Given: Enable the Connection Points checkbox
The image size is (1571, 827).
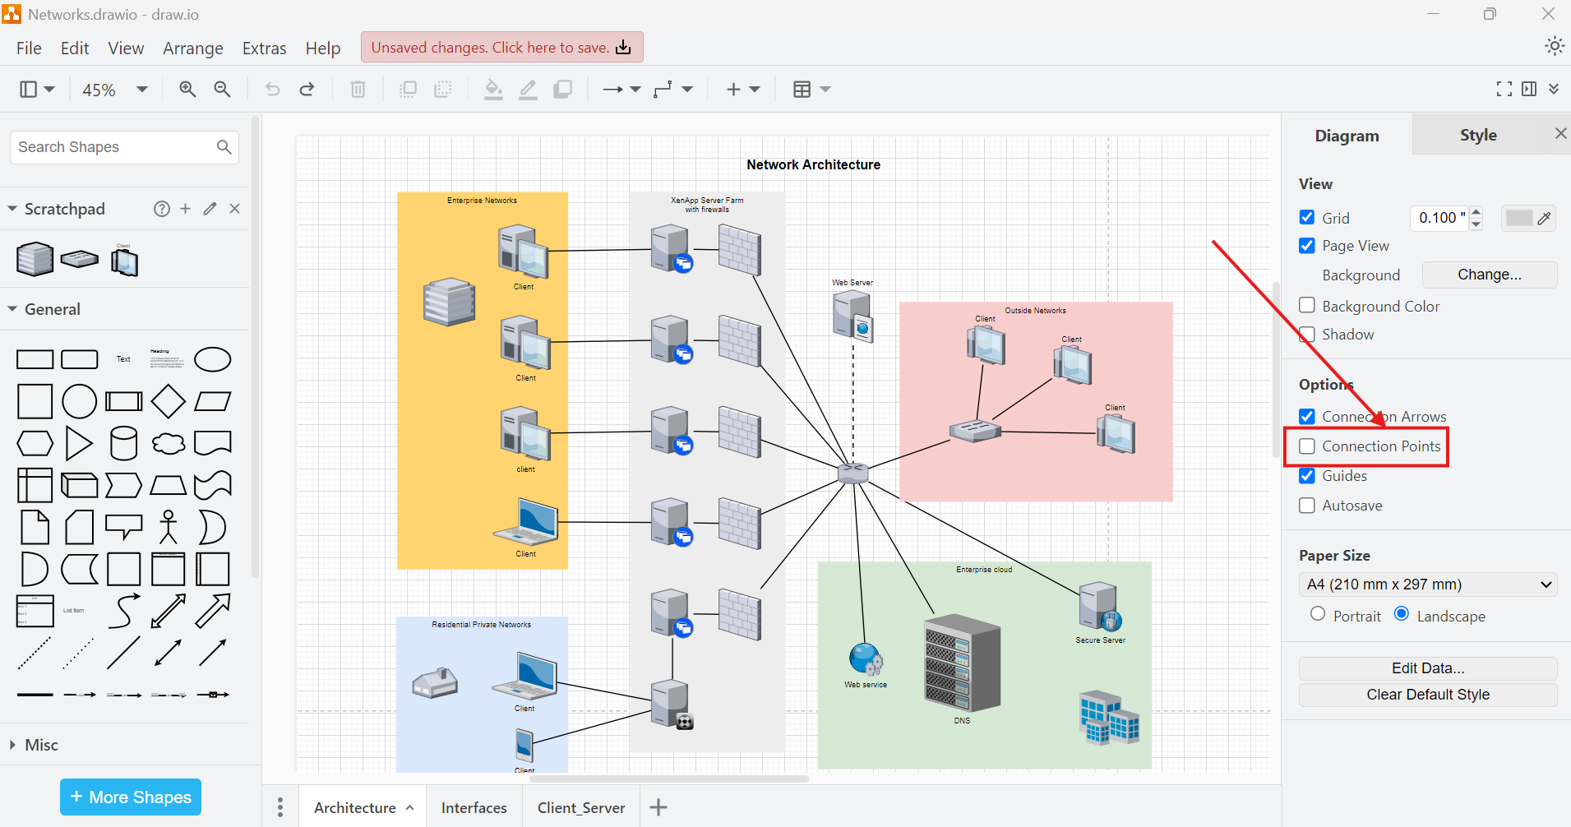Looking at the screenshot, I should [x=1307, y=446].
